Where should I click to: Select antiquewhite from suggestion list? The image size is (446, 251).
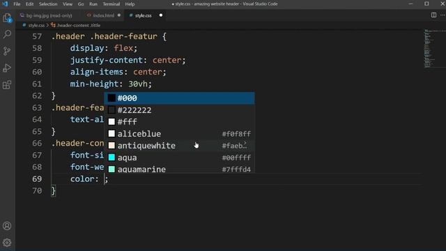[179, 146]
